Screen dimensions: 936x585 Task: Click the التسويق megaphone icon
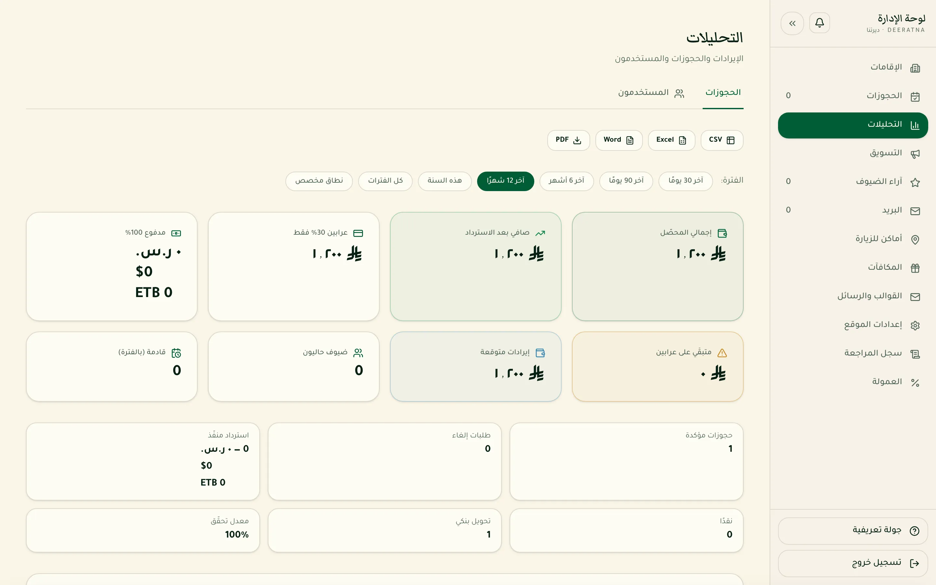click(x=915, y=154)
